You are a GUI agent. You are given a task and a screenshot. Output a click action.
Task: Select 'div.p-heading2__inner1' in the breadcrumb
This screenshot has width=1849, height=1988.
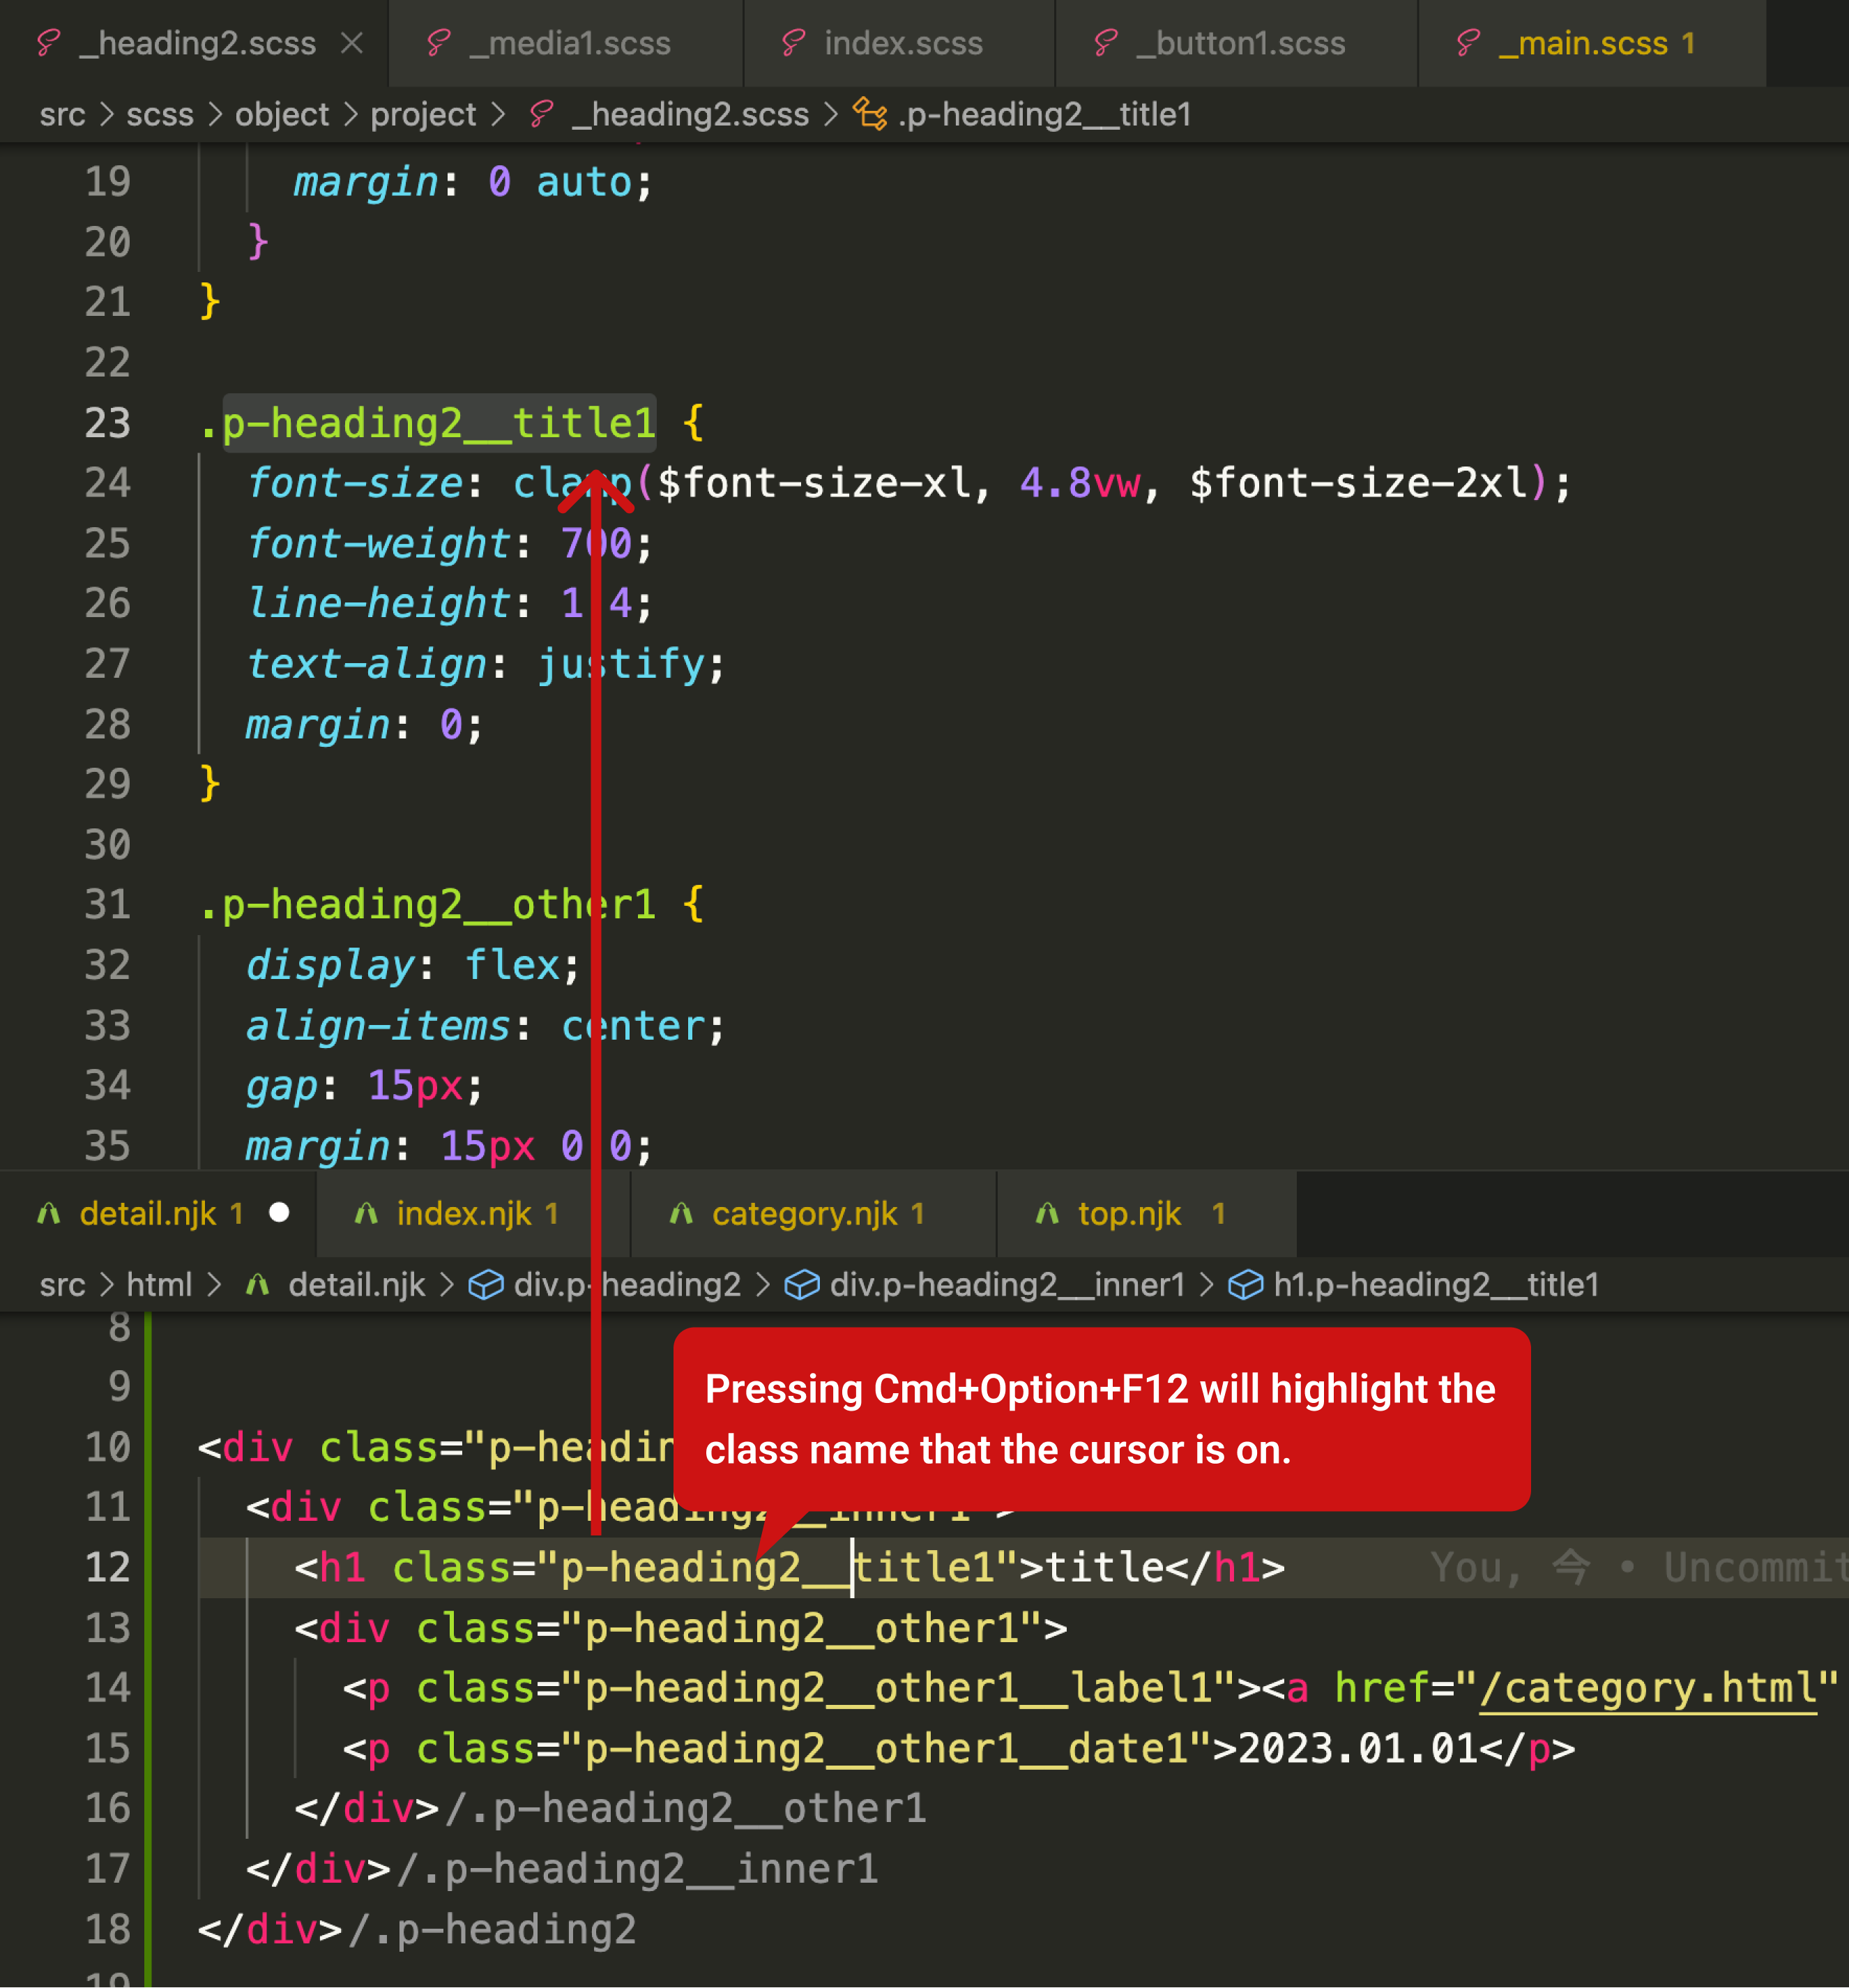(x=1007, y=1284)
